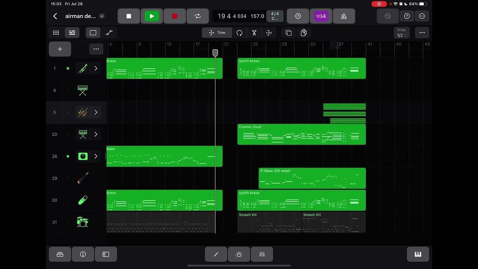The width and height of the screenshot is (478, 269).
Task: Toggle the metronome click
Action: 344,16
